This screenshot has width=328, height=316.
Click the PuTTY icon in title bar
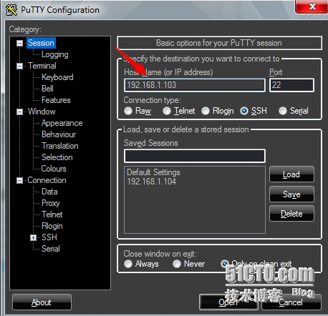coord(11,10)
